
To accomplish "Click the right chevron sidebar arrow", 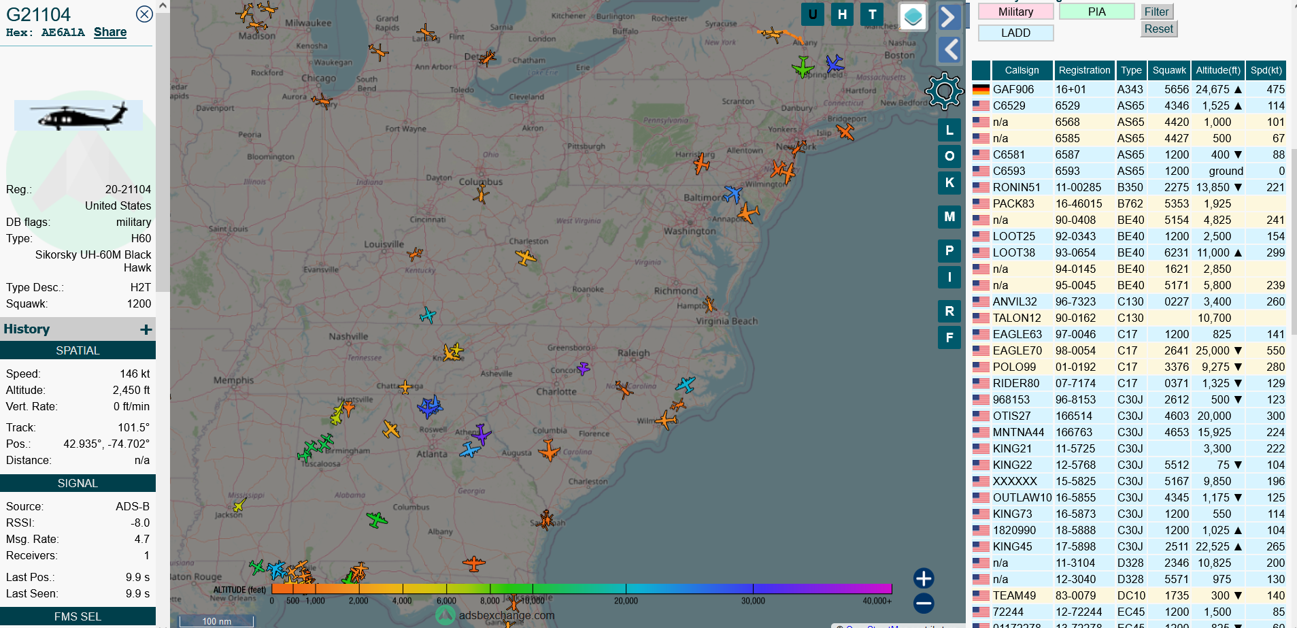I will point(949,17).
